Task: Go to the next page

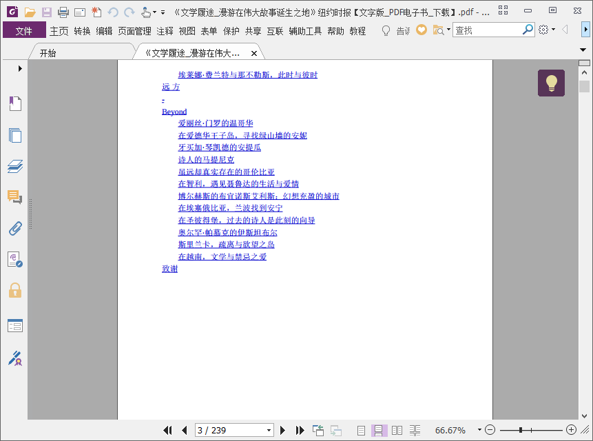Action: coord(282,430)
